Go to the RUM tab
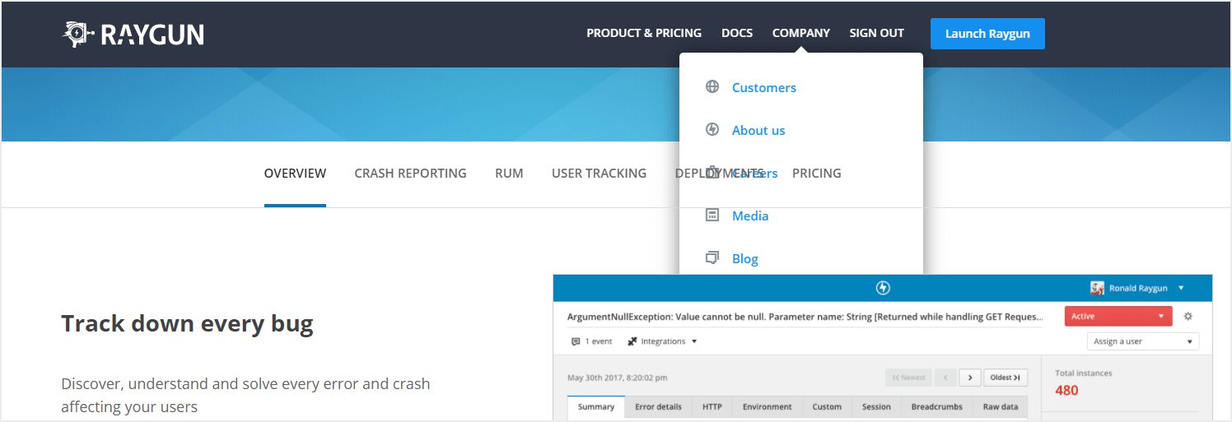The height and width of the screenshot is (422, 1232). [509, 174]
